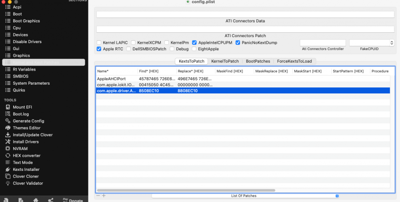Click Find value 45787465 726E6...
This screenshot has width=400, height=202.
point(157,79)
